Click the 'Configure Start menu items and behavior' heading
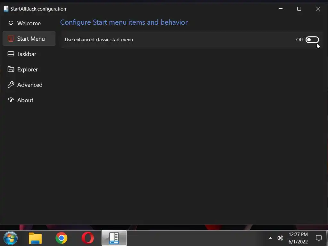The height and width of the screenshot is (246, 328). coord(124,22)
